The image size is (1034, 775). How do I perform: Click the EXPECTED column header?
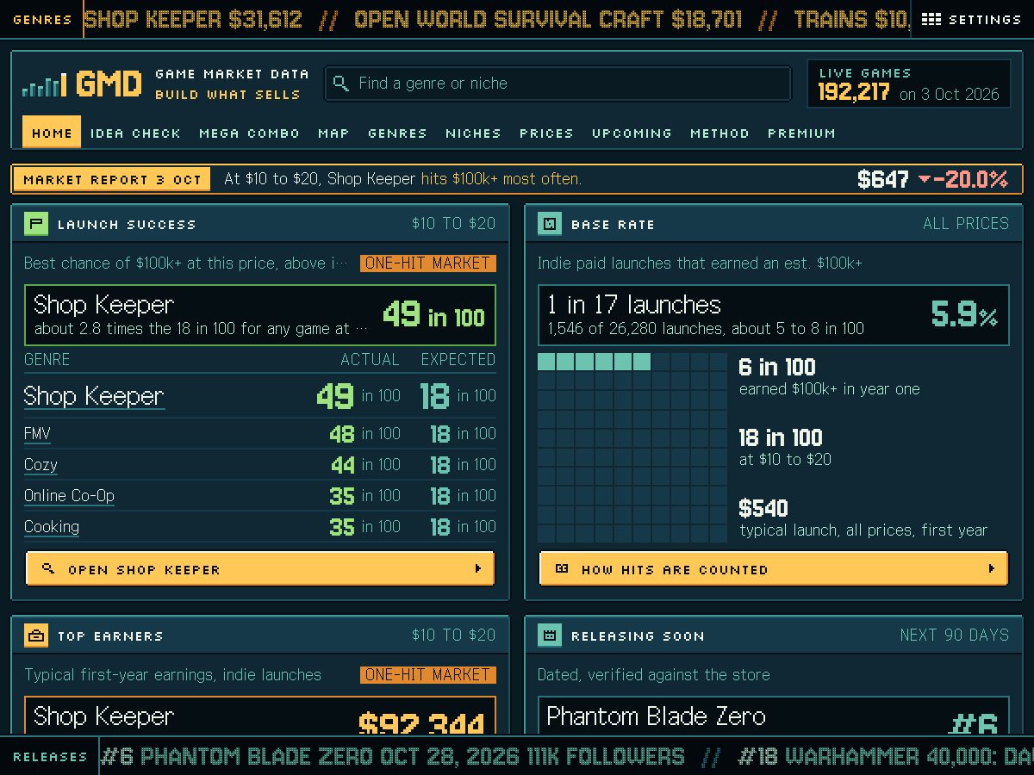coord(458,359)
